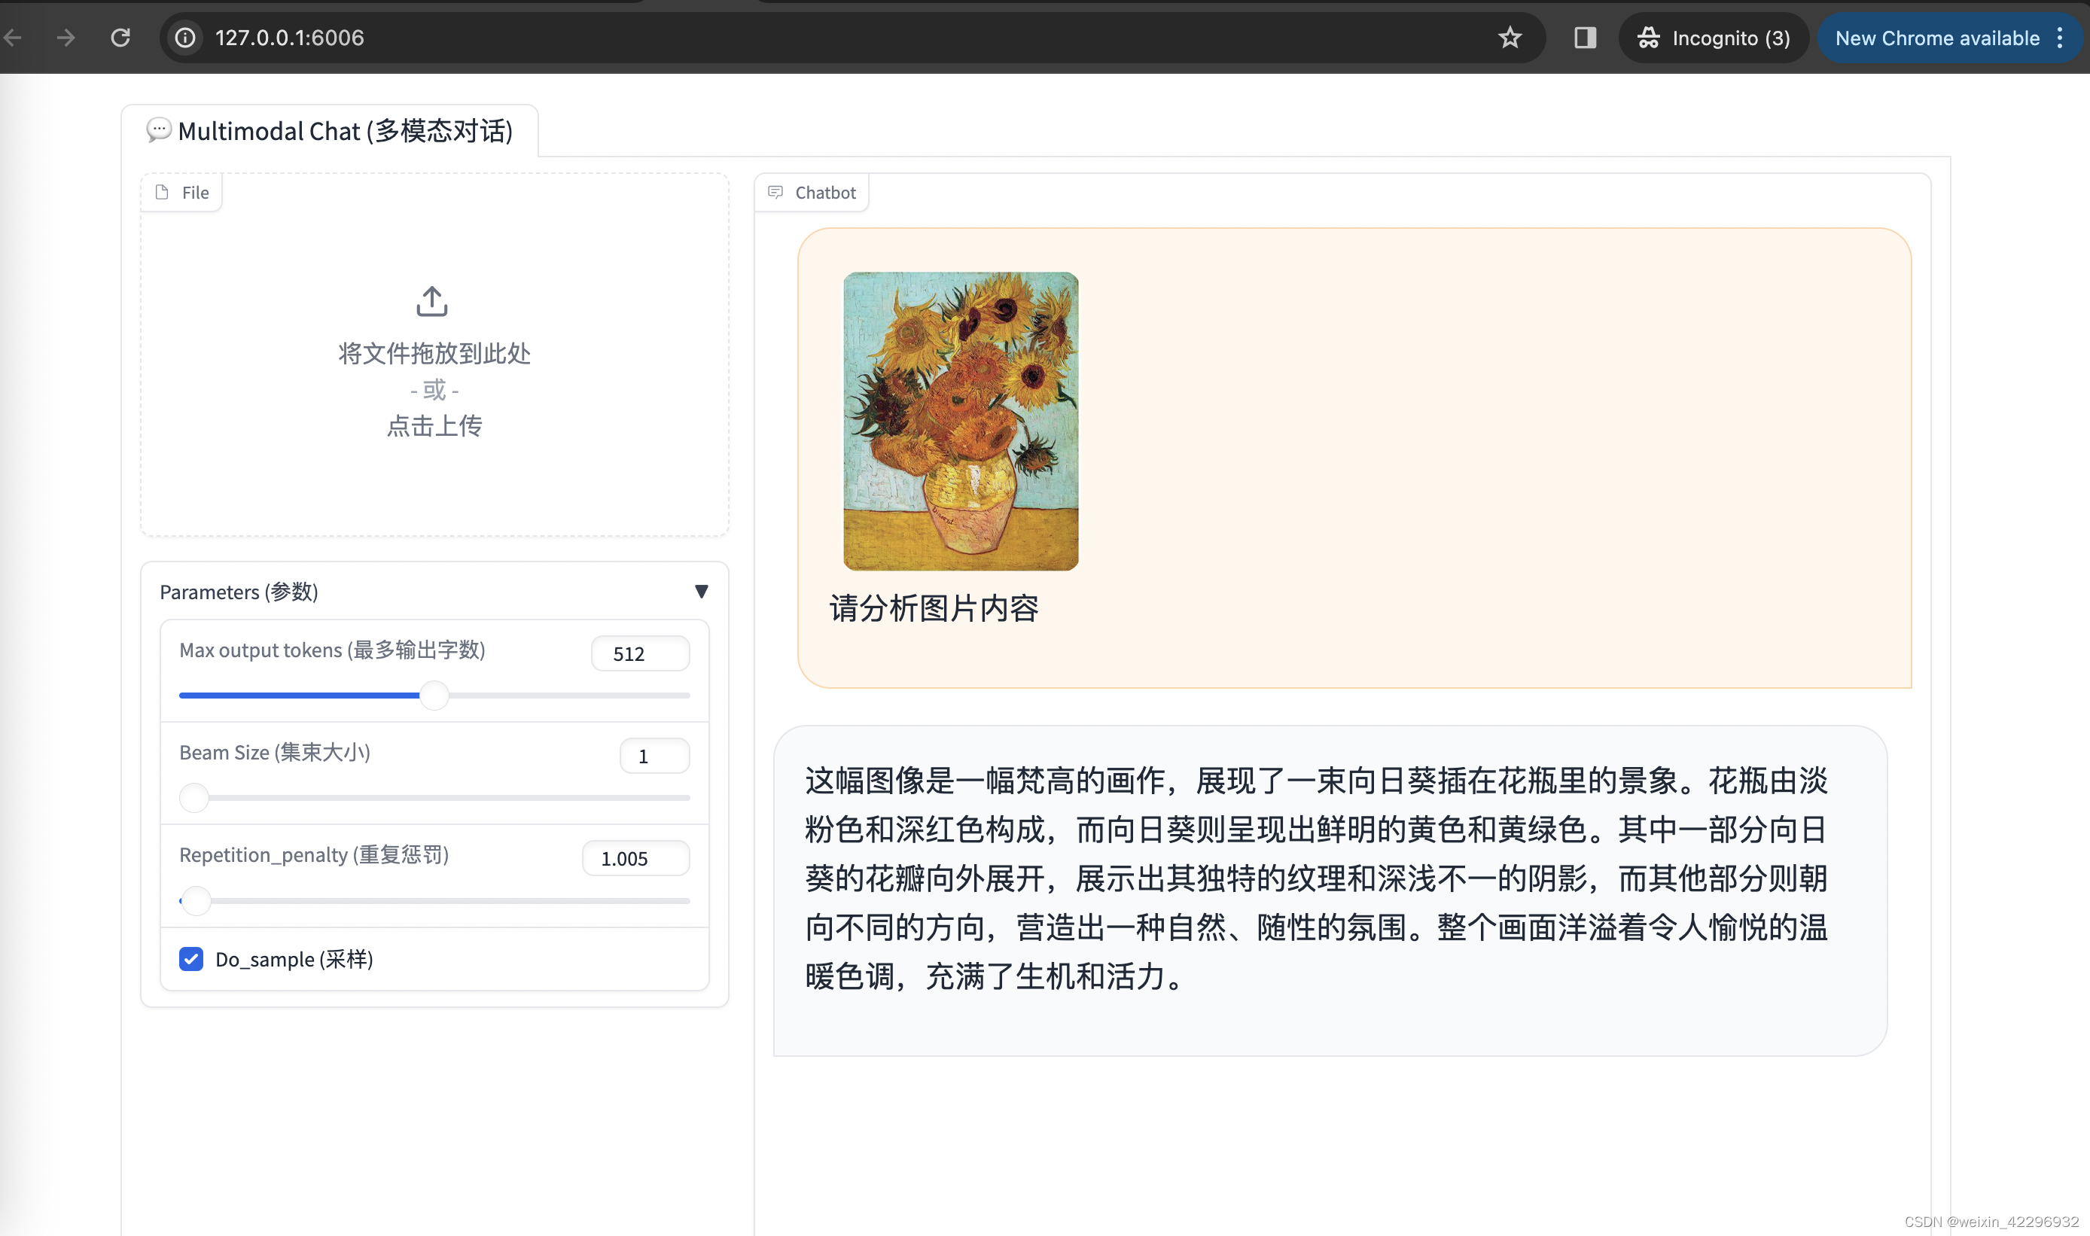Click the Repetition_penalty value field

click(635, 859)
